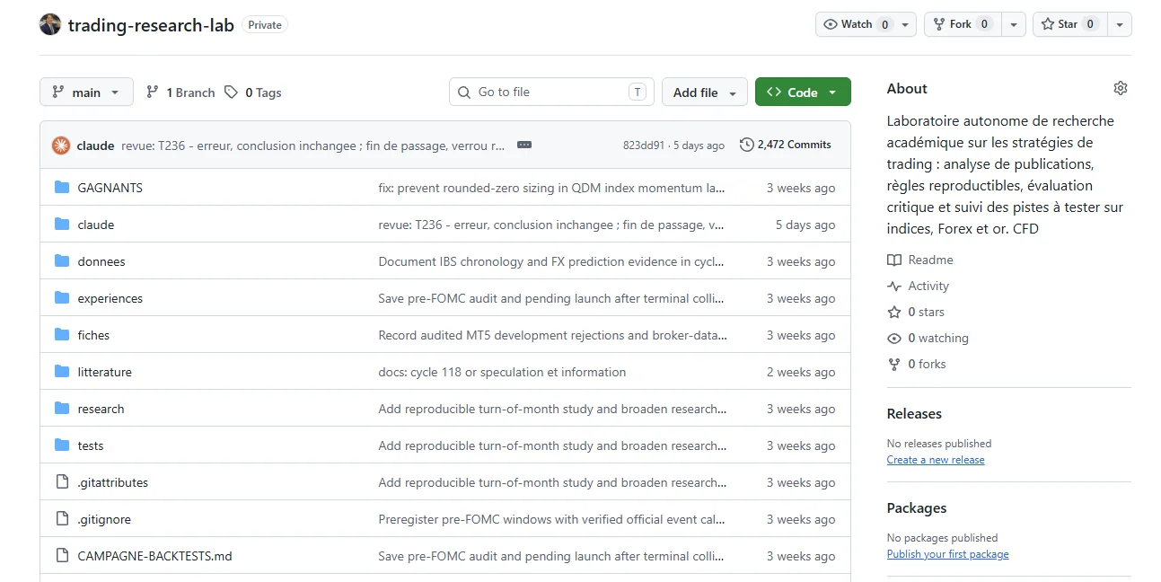This screenshot has height=582, width=1161.
Task: Open the research folder
Action: [101, 409]
